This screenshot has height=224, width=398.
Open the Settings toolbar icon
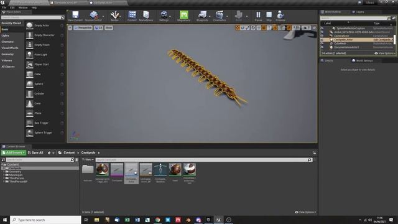[x=164, y=16]
